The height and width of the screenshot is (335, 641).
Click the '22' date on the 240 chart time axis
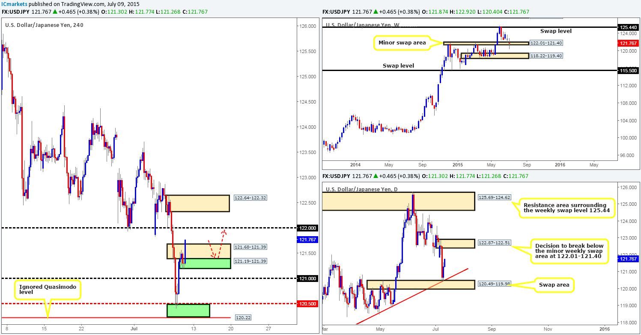click(81, 328)
